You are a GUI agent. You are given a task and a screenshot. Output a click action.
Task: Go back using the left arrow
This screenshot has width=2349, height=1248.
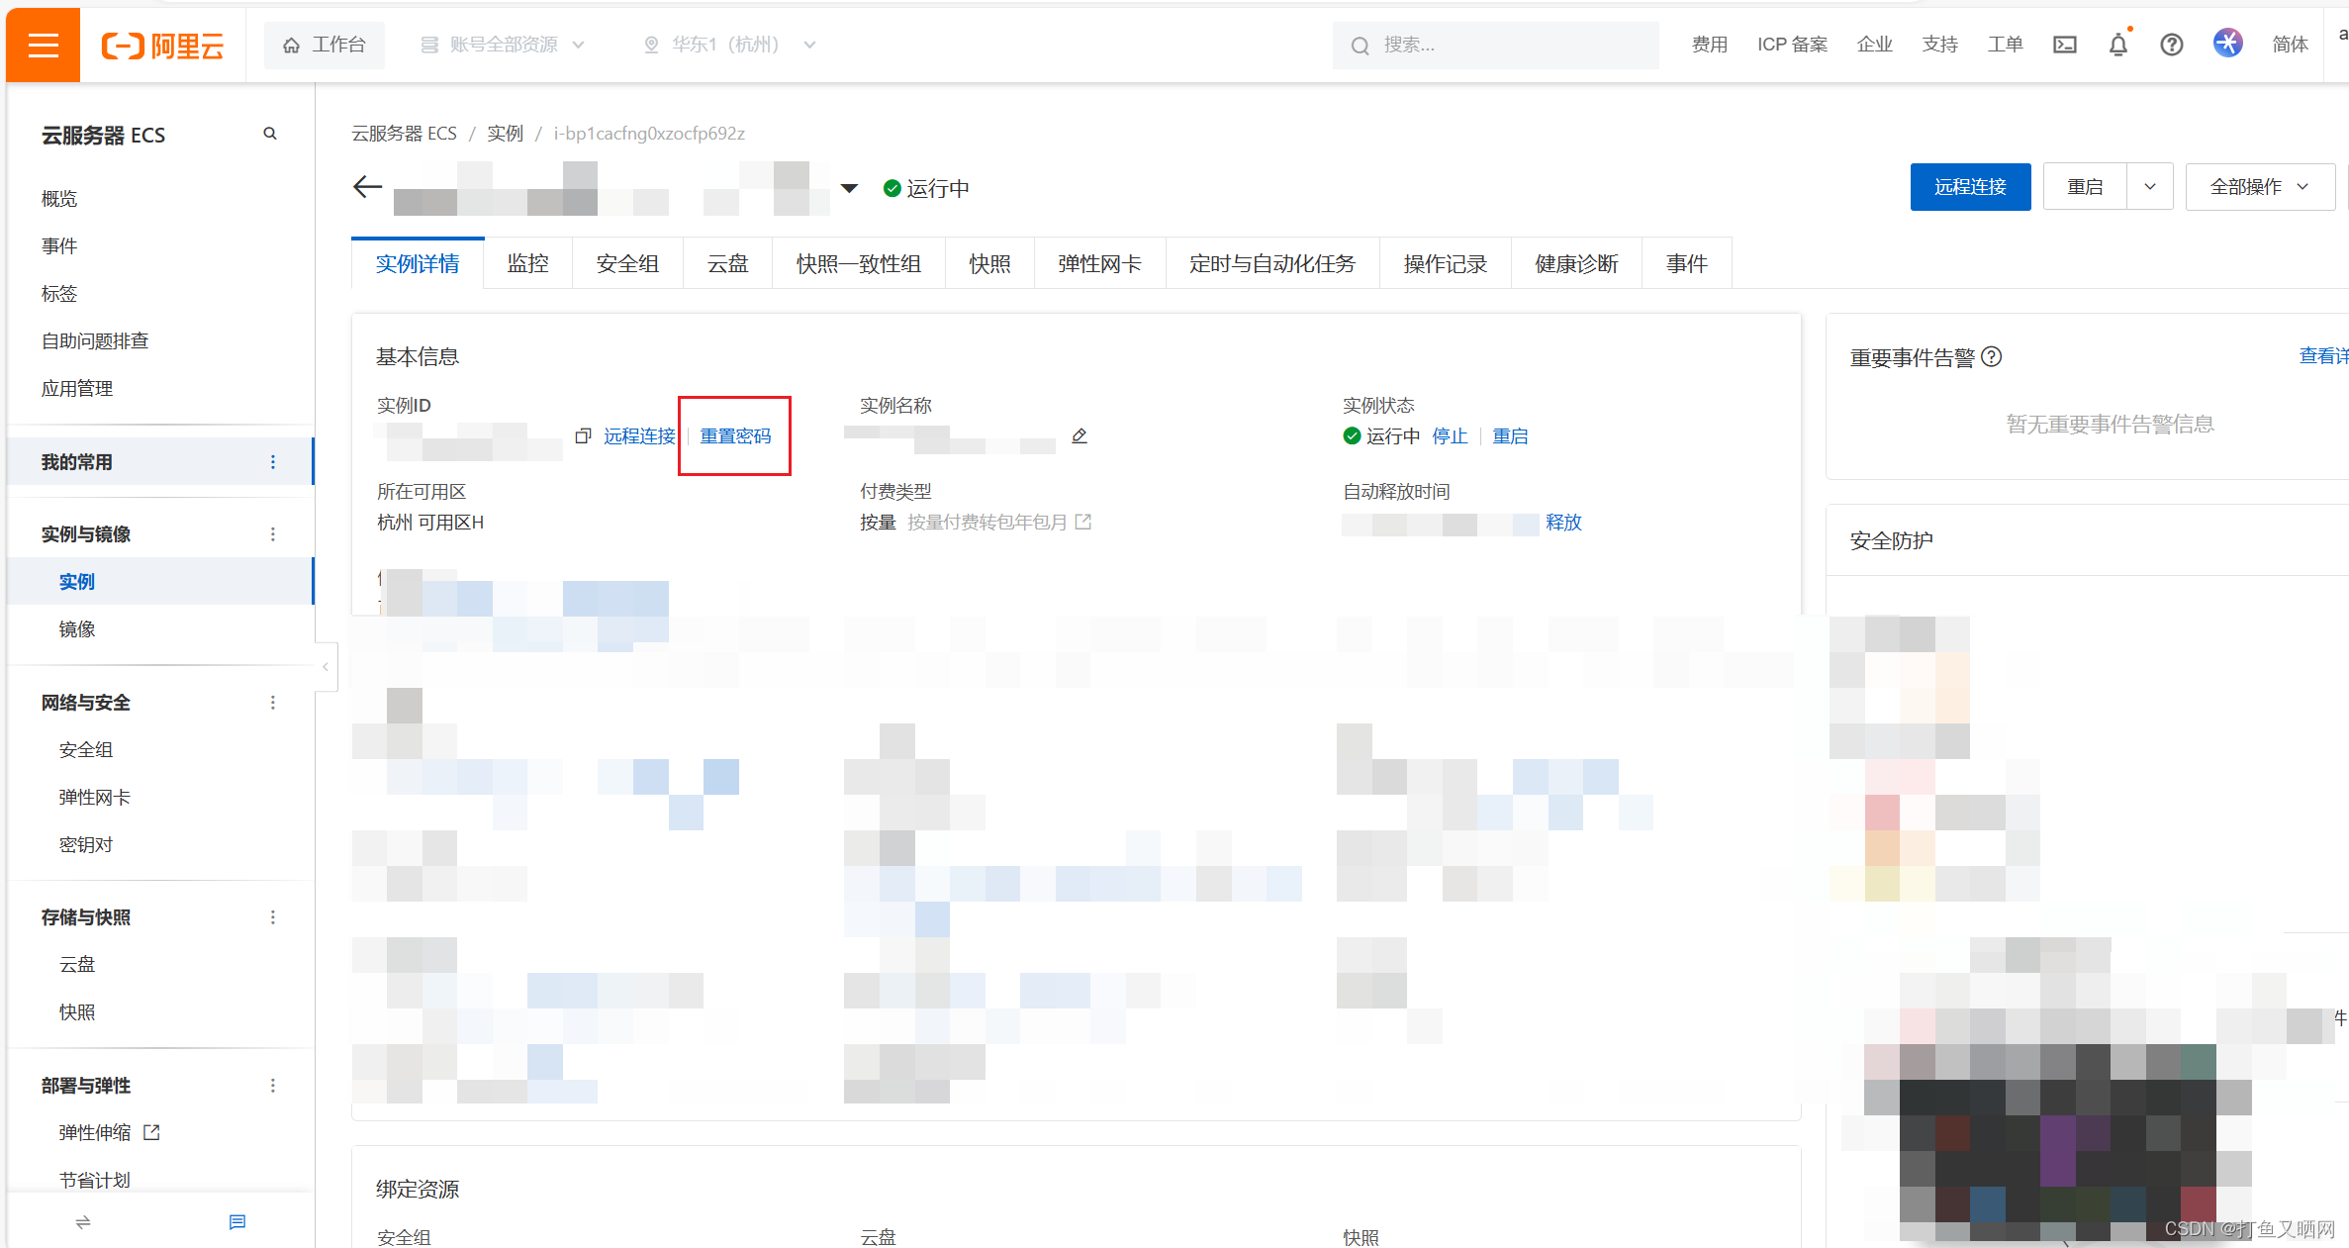[367, 187]
